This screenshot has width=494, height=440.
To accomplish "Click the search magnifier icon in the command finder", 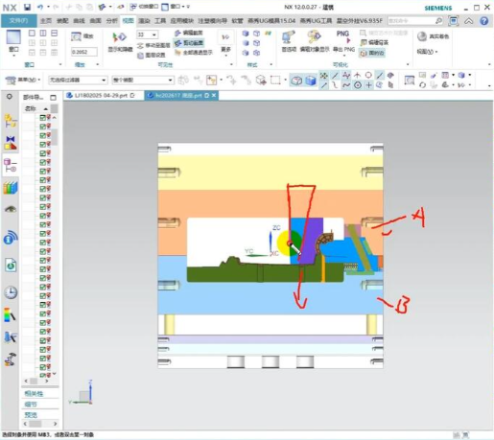I will coord(438,21).
